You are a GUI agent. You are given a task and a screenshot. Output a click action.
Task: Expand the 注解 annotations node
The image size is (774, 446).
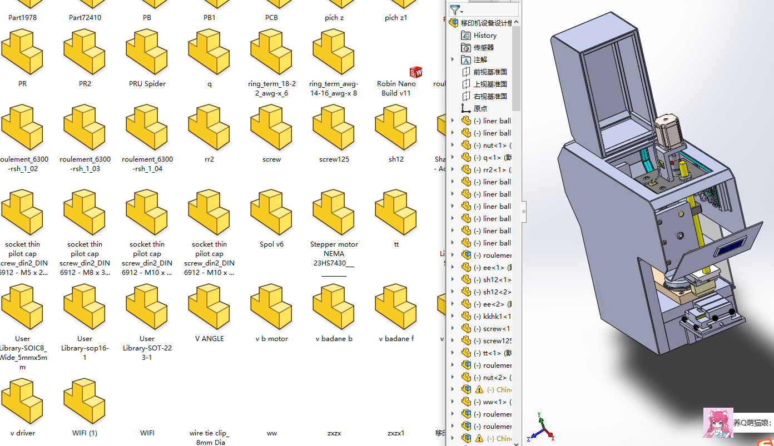pyautogui.click(x=453, y=60)
